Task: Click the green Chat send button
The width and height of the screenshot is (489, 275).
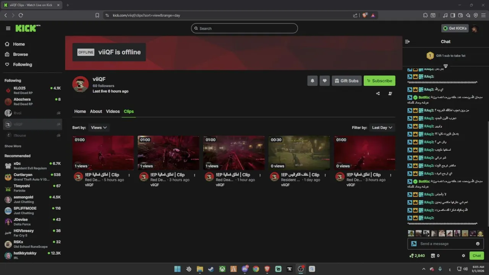Action: (476, 256)
